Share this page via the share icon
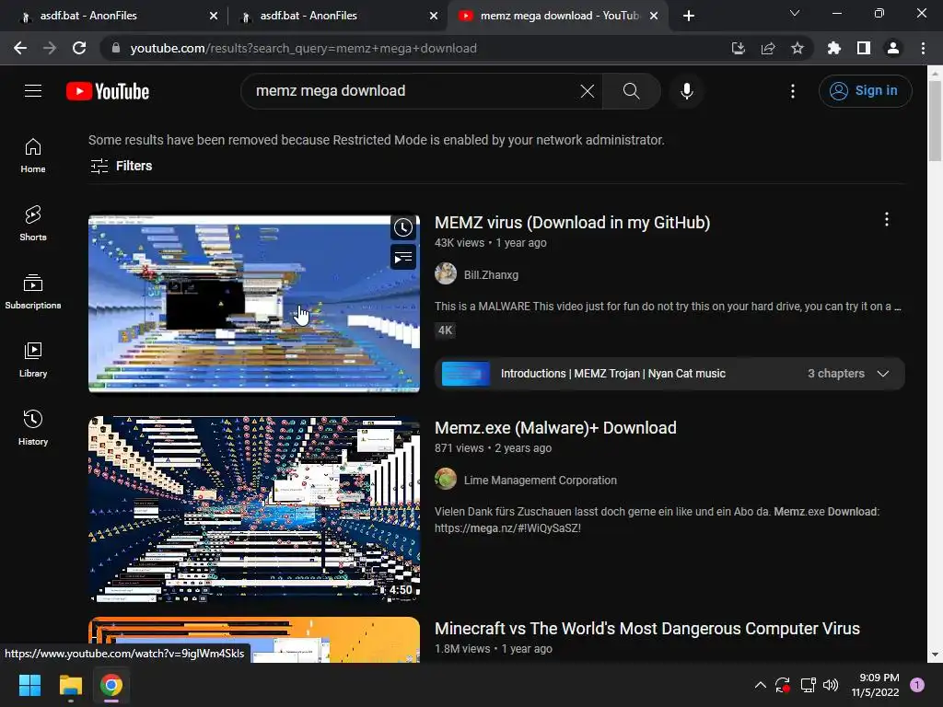Viewport: 943px width, 707px height. click(768, 48)
